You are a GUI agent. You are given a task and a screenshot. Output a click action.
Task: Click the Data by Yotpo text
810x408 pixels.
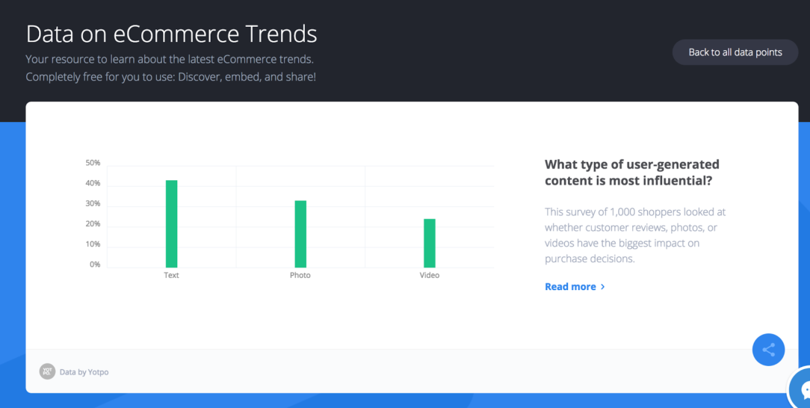[84, 372]
